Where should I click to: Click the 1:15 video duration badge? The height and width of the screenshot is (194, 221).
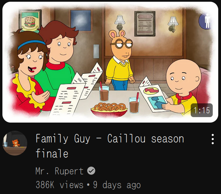201,110
